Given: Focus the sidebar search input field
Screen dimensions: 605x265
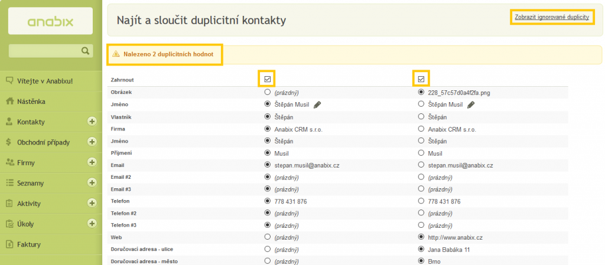Looking at the screenshot, I should click(x=44, y=51).
